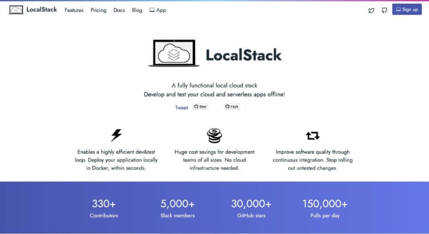Click the large laptop cloud hero logo
The image size is (429, 234).
tap(174, 53)
